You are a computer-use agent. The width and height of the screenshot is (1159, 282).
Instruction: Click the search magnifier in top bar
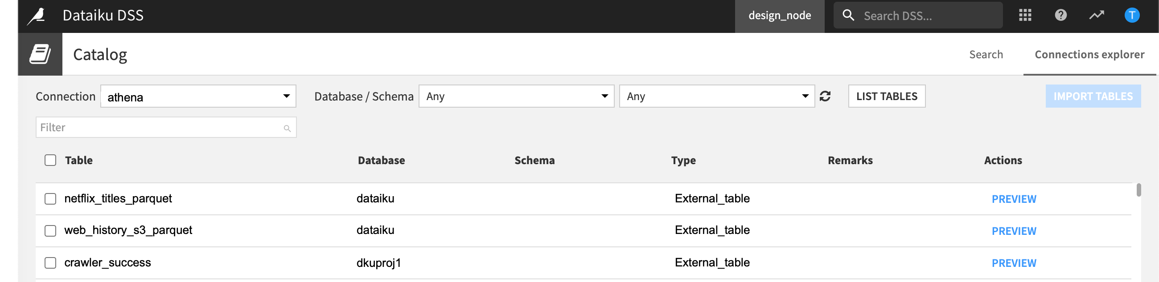848,15
